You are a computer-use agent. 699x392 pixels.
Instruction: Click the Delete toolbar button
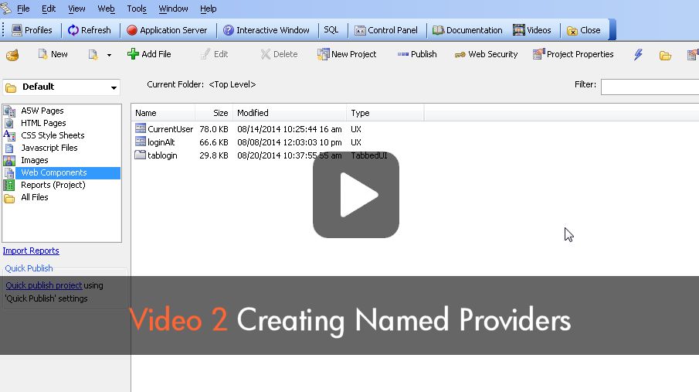coord(279,54)
